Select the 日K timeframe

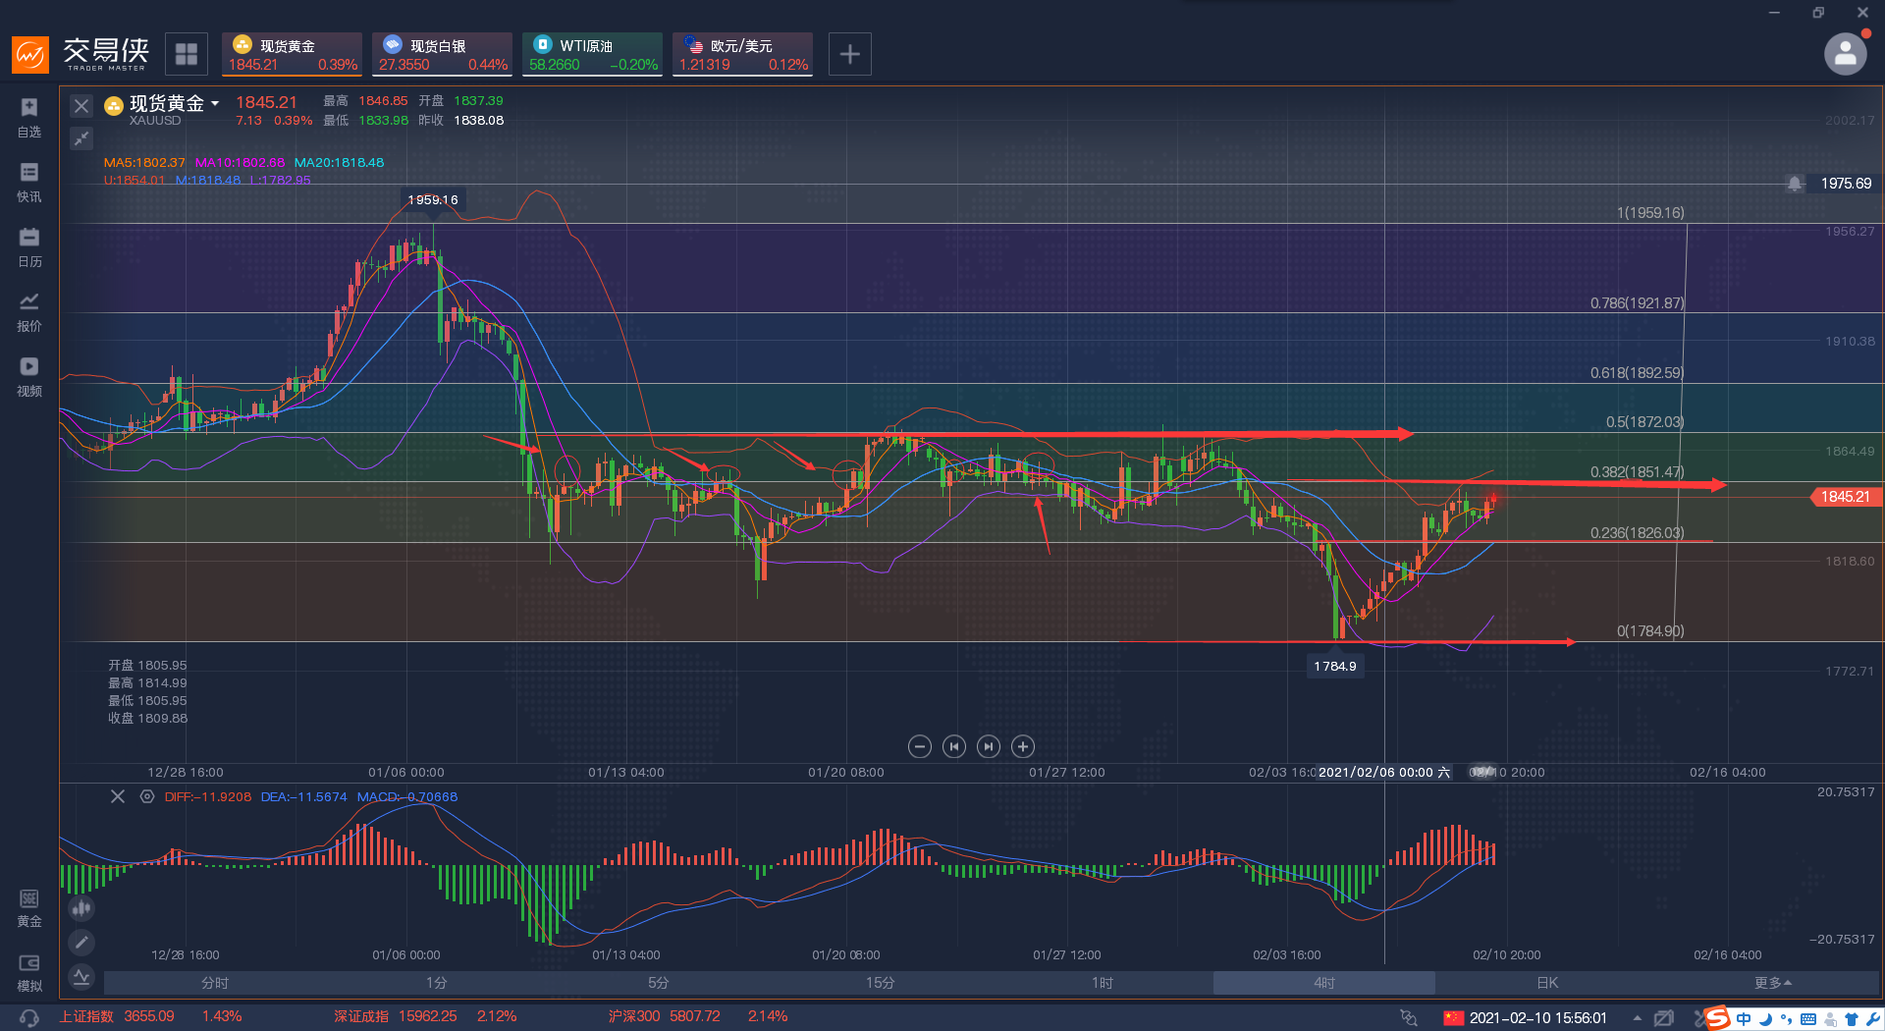click(1547, 983)
